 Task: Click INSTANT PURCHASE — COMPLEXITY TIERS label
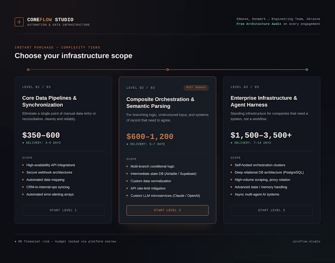coord(57,47)
